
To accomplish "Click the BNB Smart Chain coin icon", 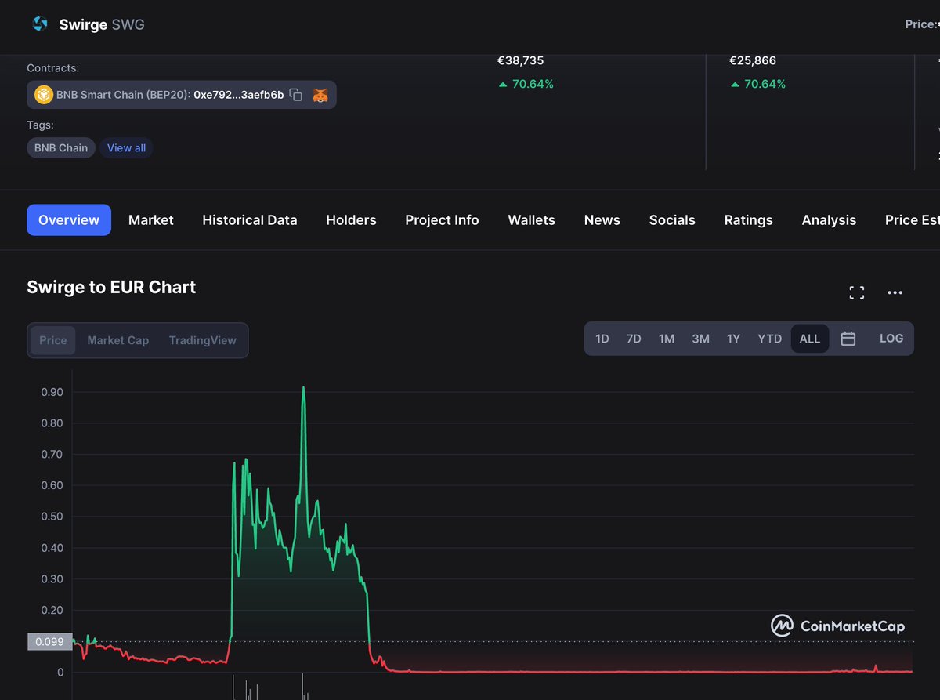I will (x=44, y=95).
